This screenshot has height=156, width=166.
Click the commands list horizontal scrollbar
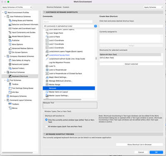point(62,99)
